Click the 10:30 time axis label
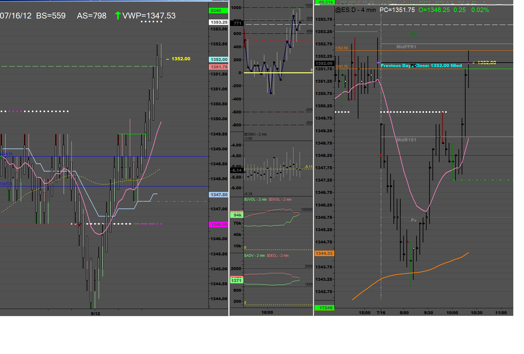 [x=477, y=313]
